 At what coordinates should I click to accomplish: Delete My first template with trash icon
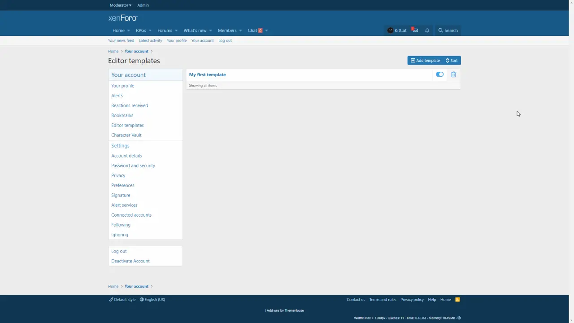[x=453, y=74]
